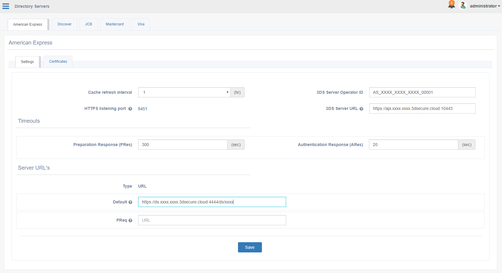Open the Certificates sub-tab
Screen dimensions: 502x273
tap(58, 62)
